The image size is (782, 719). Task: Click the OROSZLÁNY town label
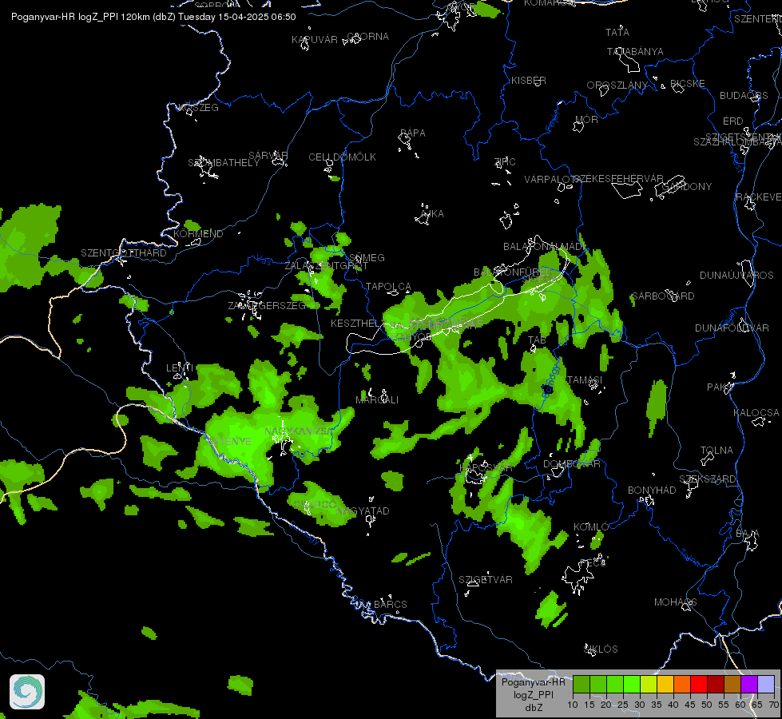click(x=617, y=85)
